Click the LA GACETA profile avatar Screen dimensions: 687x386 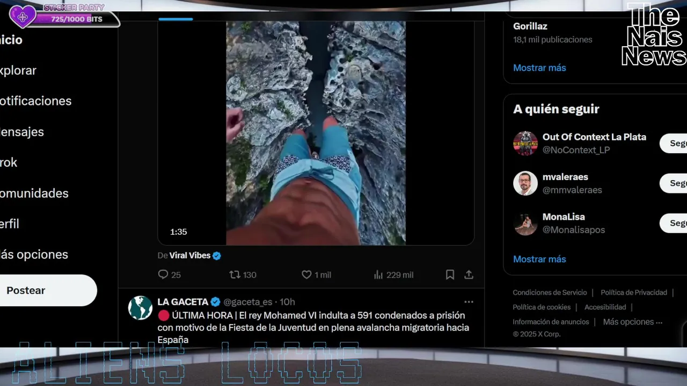pyautogui.click(x=140, y=308)
